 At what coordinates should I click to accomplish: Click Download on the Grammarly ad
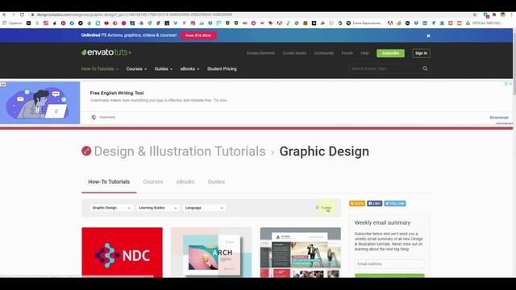(x=499, y=118)
